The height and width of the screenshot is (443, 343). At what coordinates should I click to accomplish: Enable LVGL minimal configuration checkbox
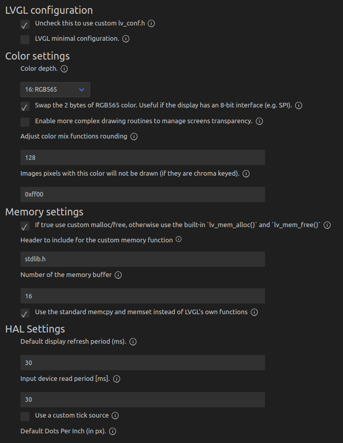[25, 40]
